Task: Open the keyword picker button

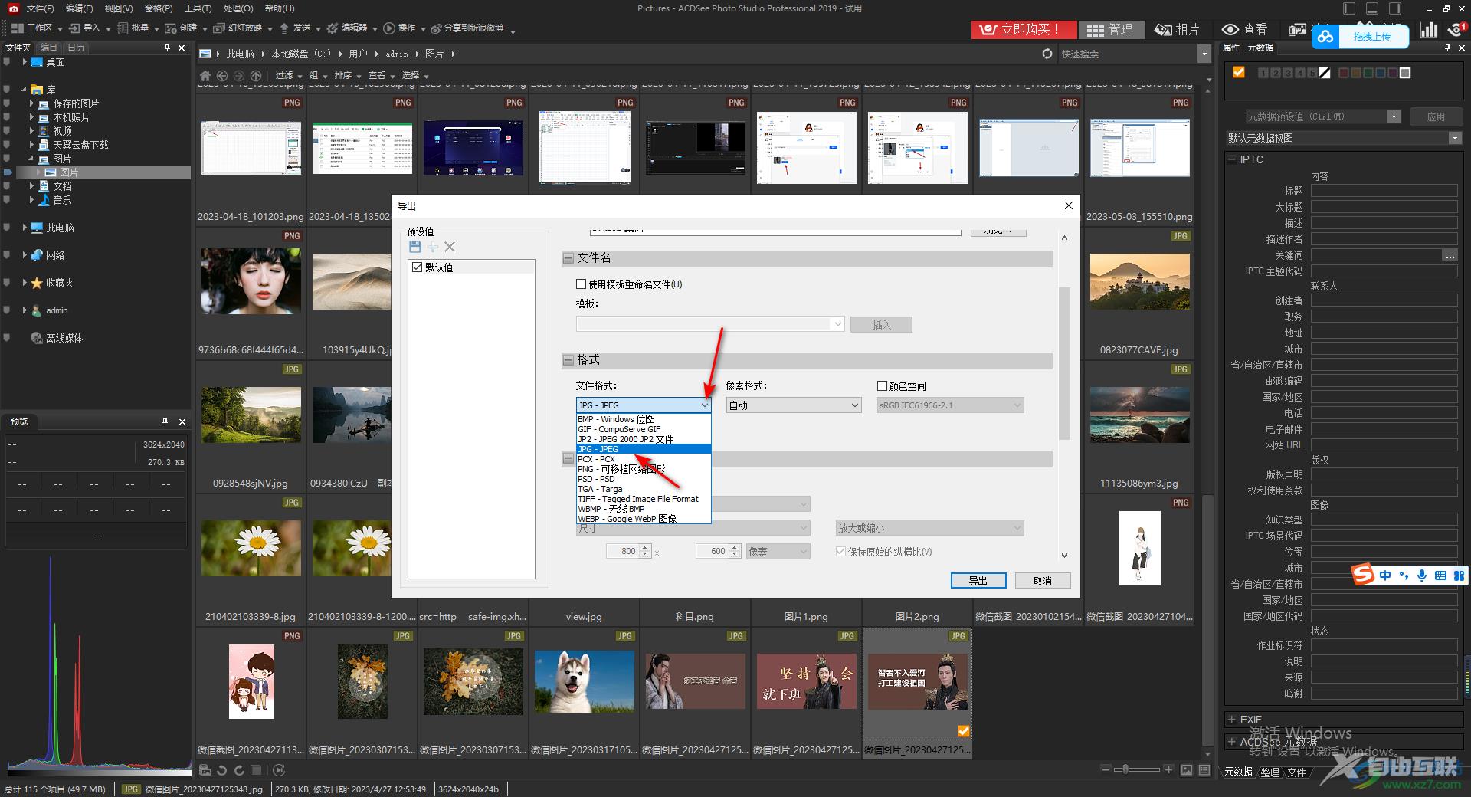Action: 1450,255
